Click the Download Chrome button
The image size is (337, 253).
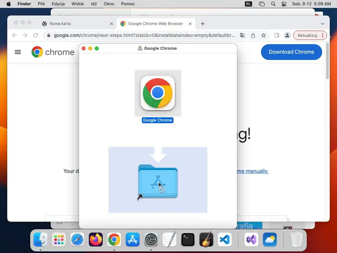click(x=291, y=52)
